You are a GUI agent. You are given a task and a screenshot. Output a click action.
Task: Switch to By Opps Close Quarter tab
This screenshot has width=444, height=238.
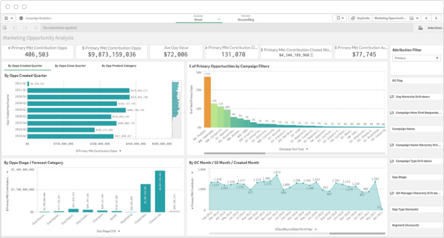70,66
